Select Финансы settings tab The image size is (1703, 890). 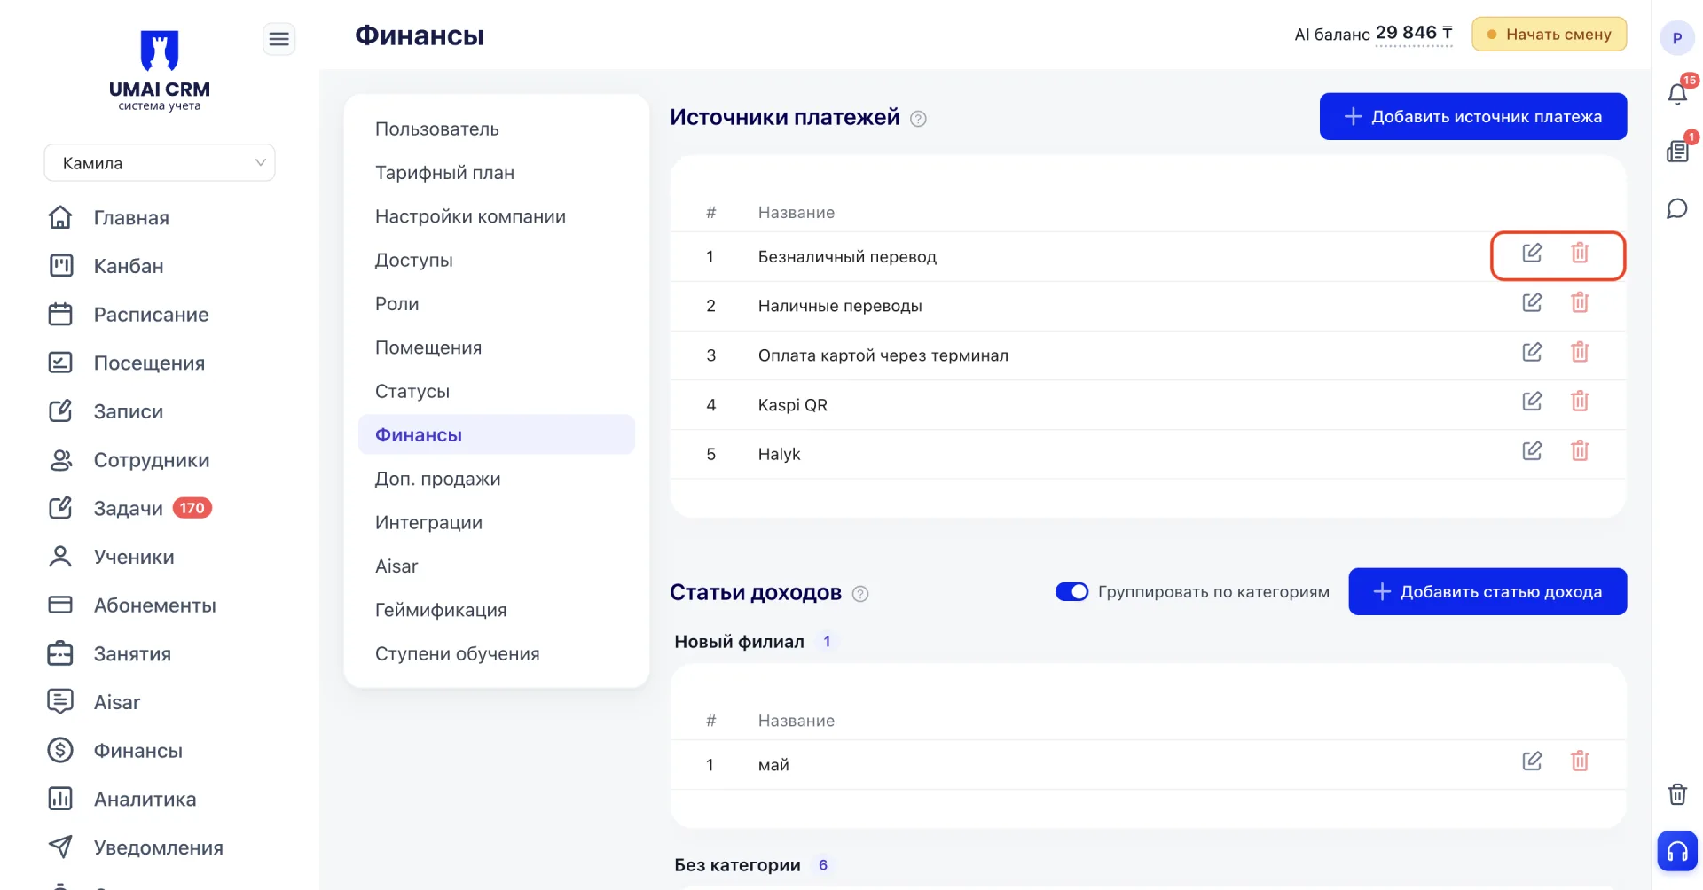click(497, 434)
